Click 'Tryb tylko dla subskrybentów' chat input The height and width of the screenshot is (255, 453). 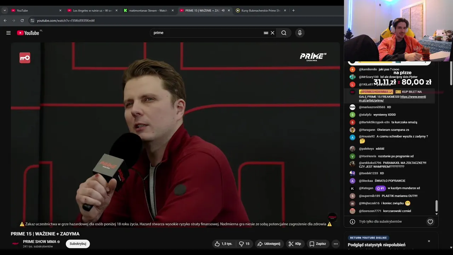pos(380,222)
